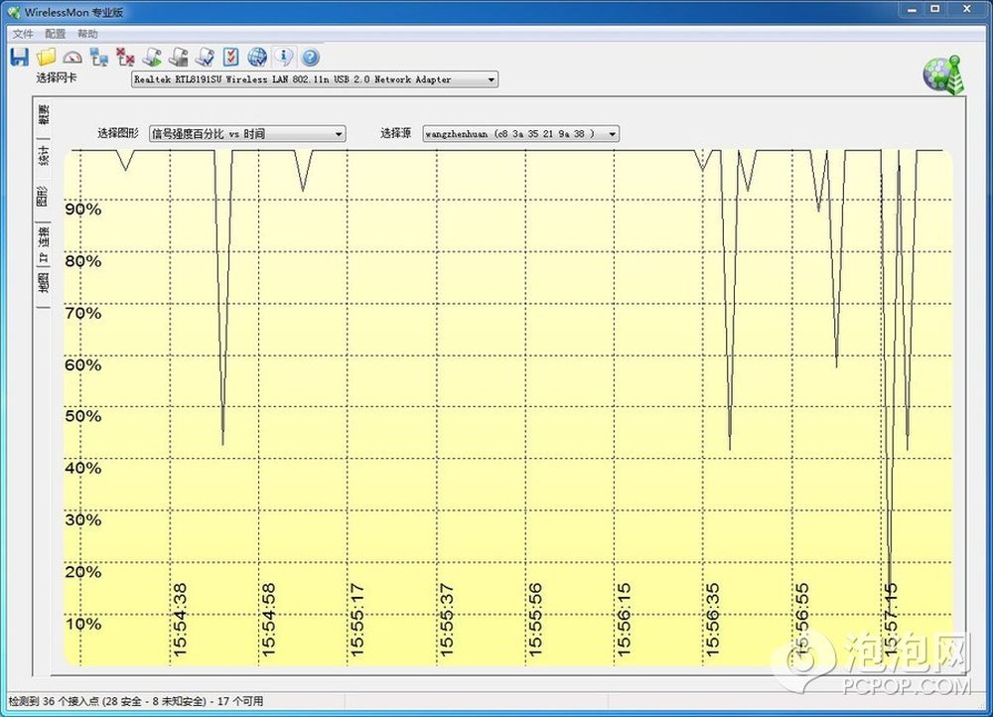Image resolution: width=993 pixels, height=717 pixels.
Task: Maximize the WirelessMon window
Action: click(935, 10)
